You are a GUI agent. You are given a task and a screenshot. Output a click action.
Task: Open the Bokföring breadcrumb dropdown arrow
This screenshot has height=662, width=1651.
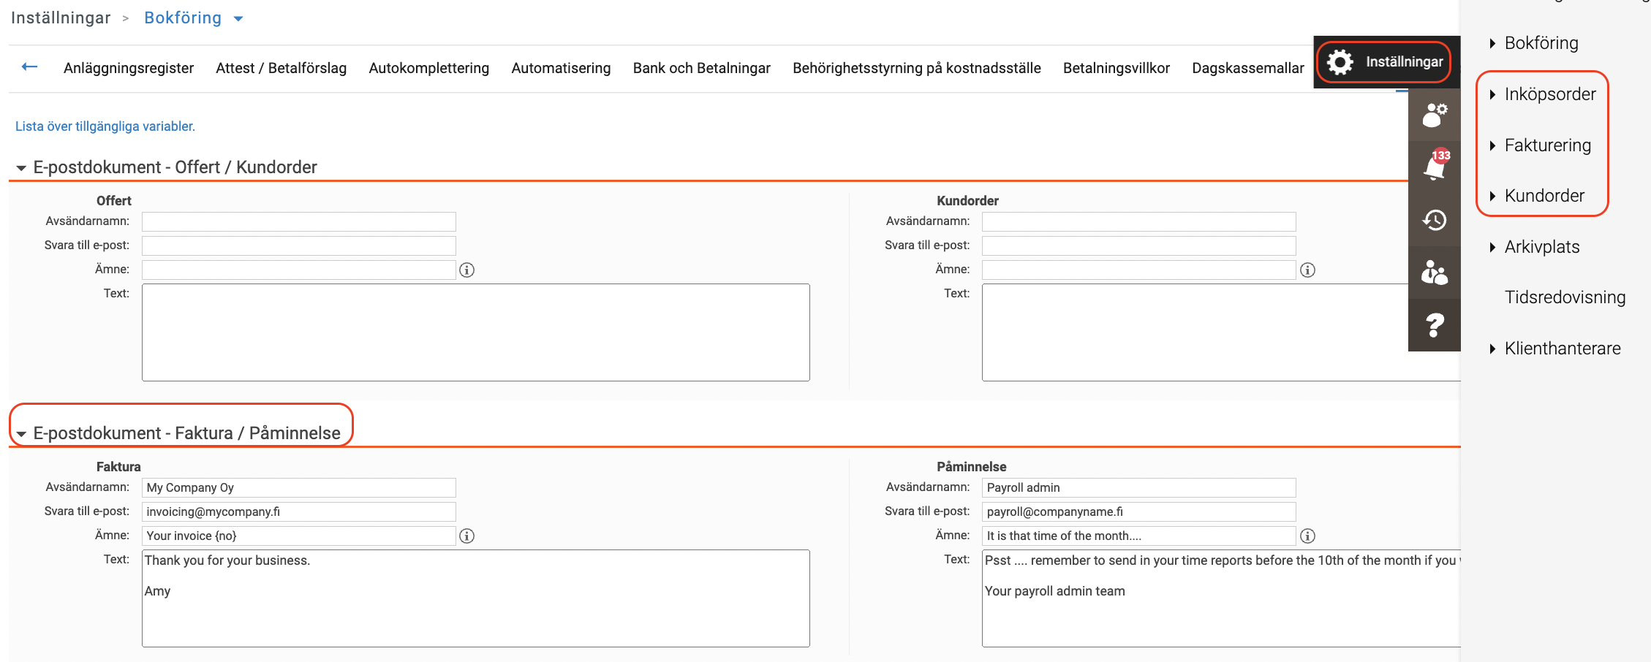pos(238,19)
